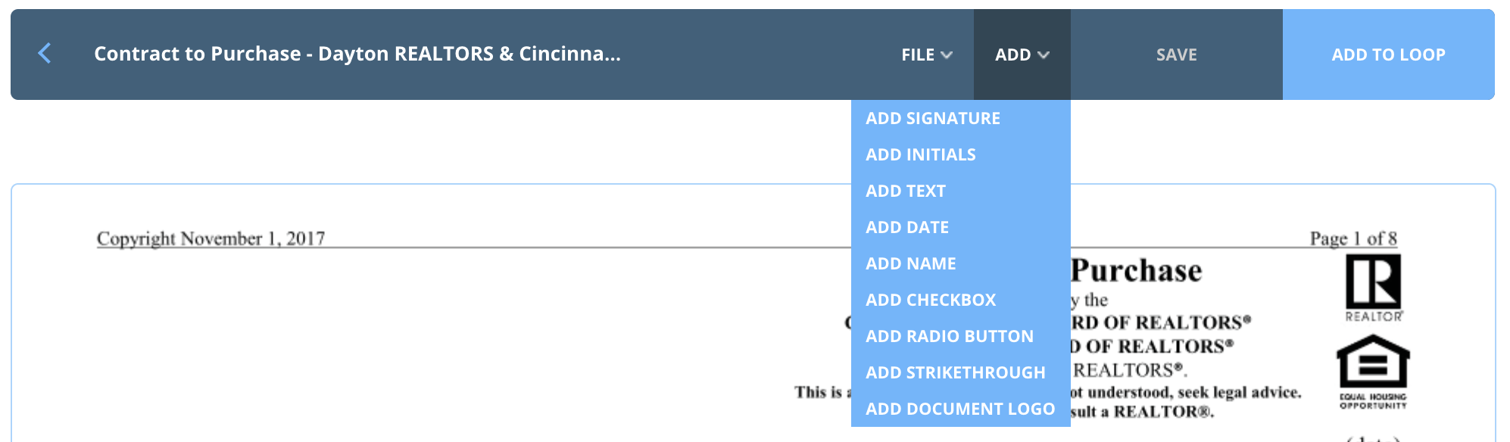Select Add Document Logo option
This screenshot has height=442, width=1510.
coord(959,408)
